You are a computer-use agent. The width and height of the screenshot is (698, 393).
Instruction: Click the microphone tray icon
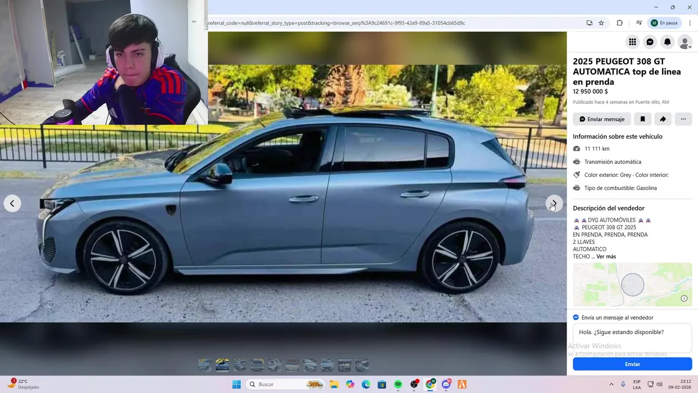pos(623,384)
